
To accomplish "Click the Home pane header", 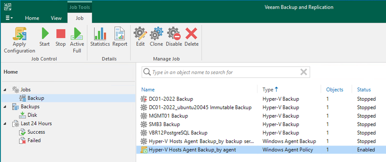I will [11, 72].
